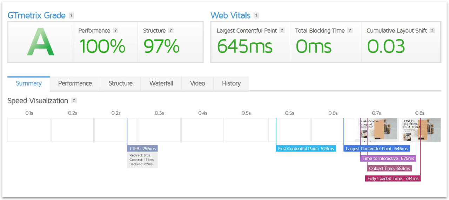The image size is (449, 200).
Task: Click the 0.3s timeline label
Action: pyautogui.click(x=159, y=113)
